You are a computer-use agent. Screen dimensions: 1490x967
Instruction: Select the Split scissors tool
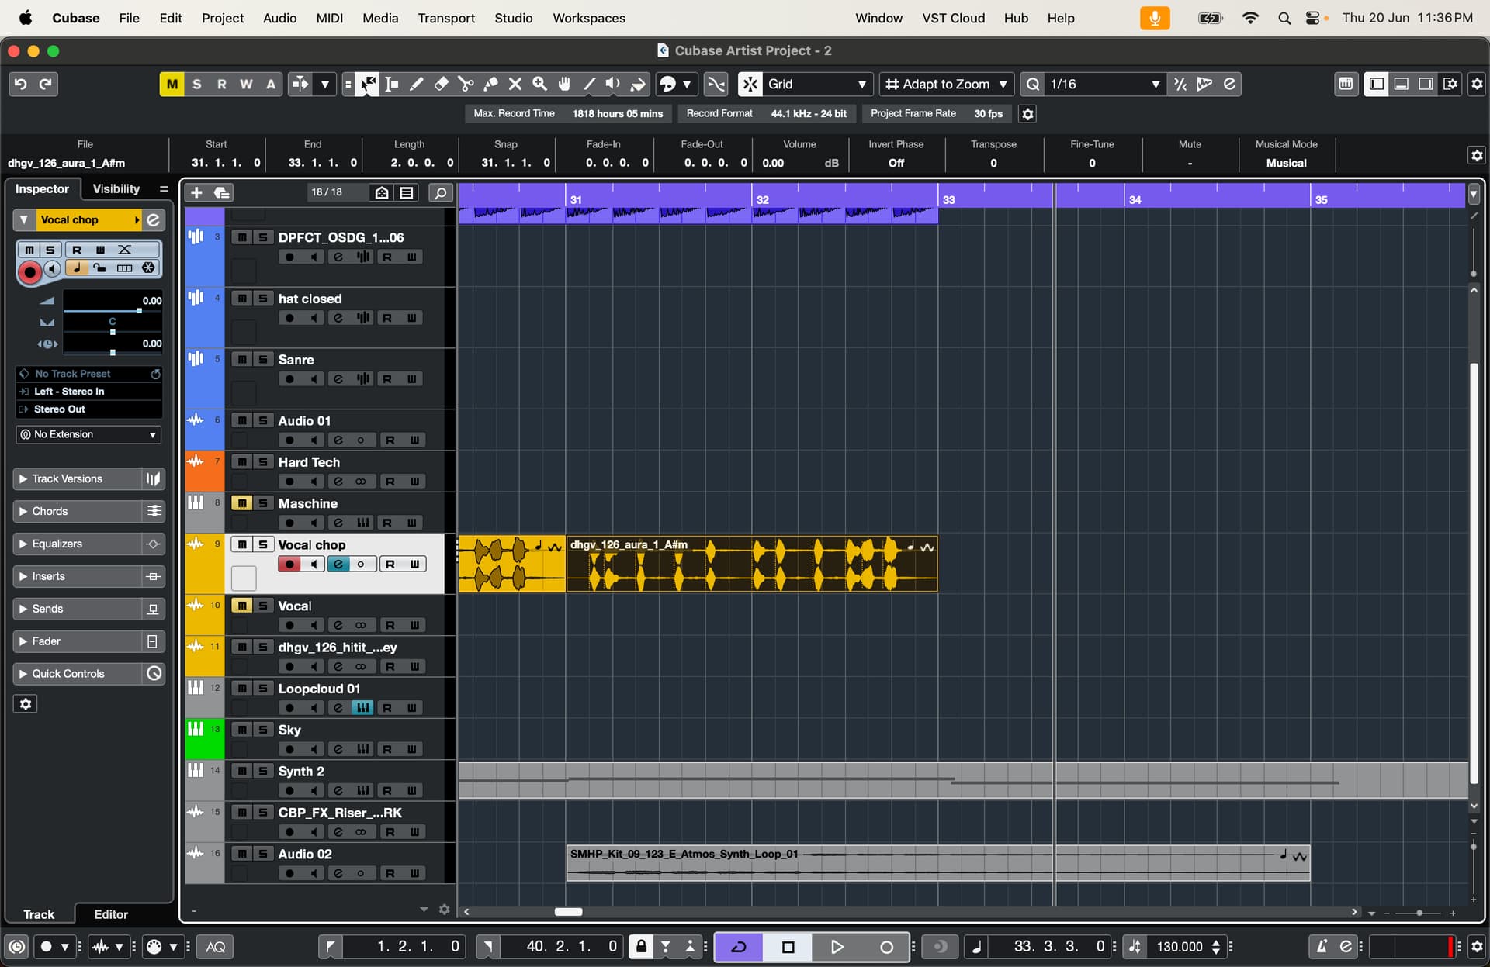pyautogui.click(x=466, y=84)
